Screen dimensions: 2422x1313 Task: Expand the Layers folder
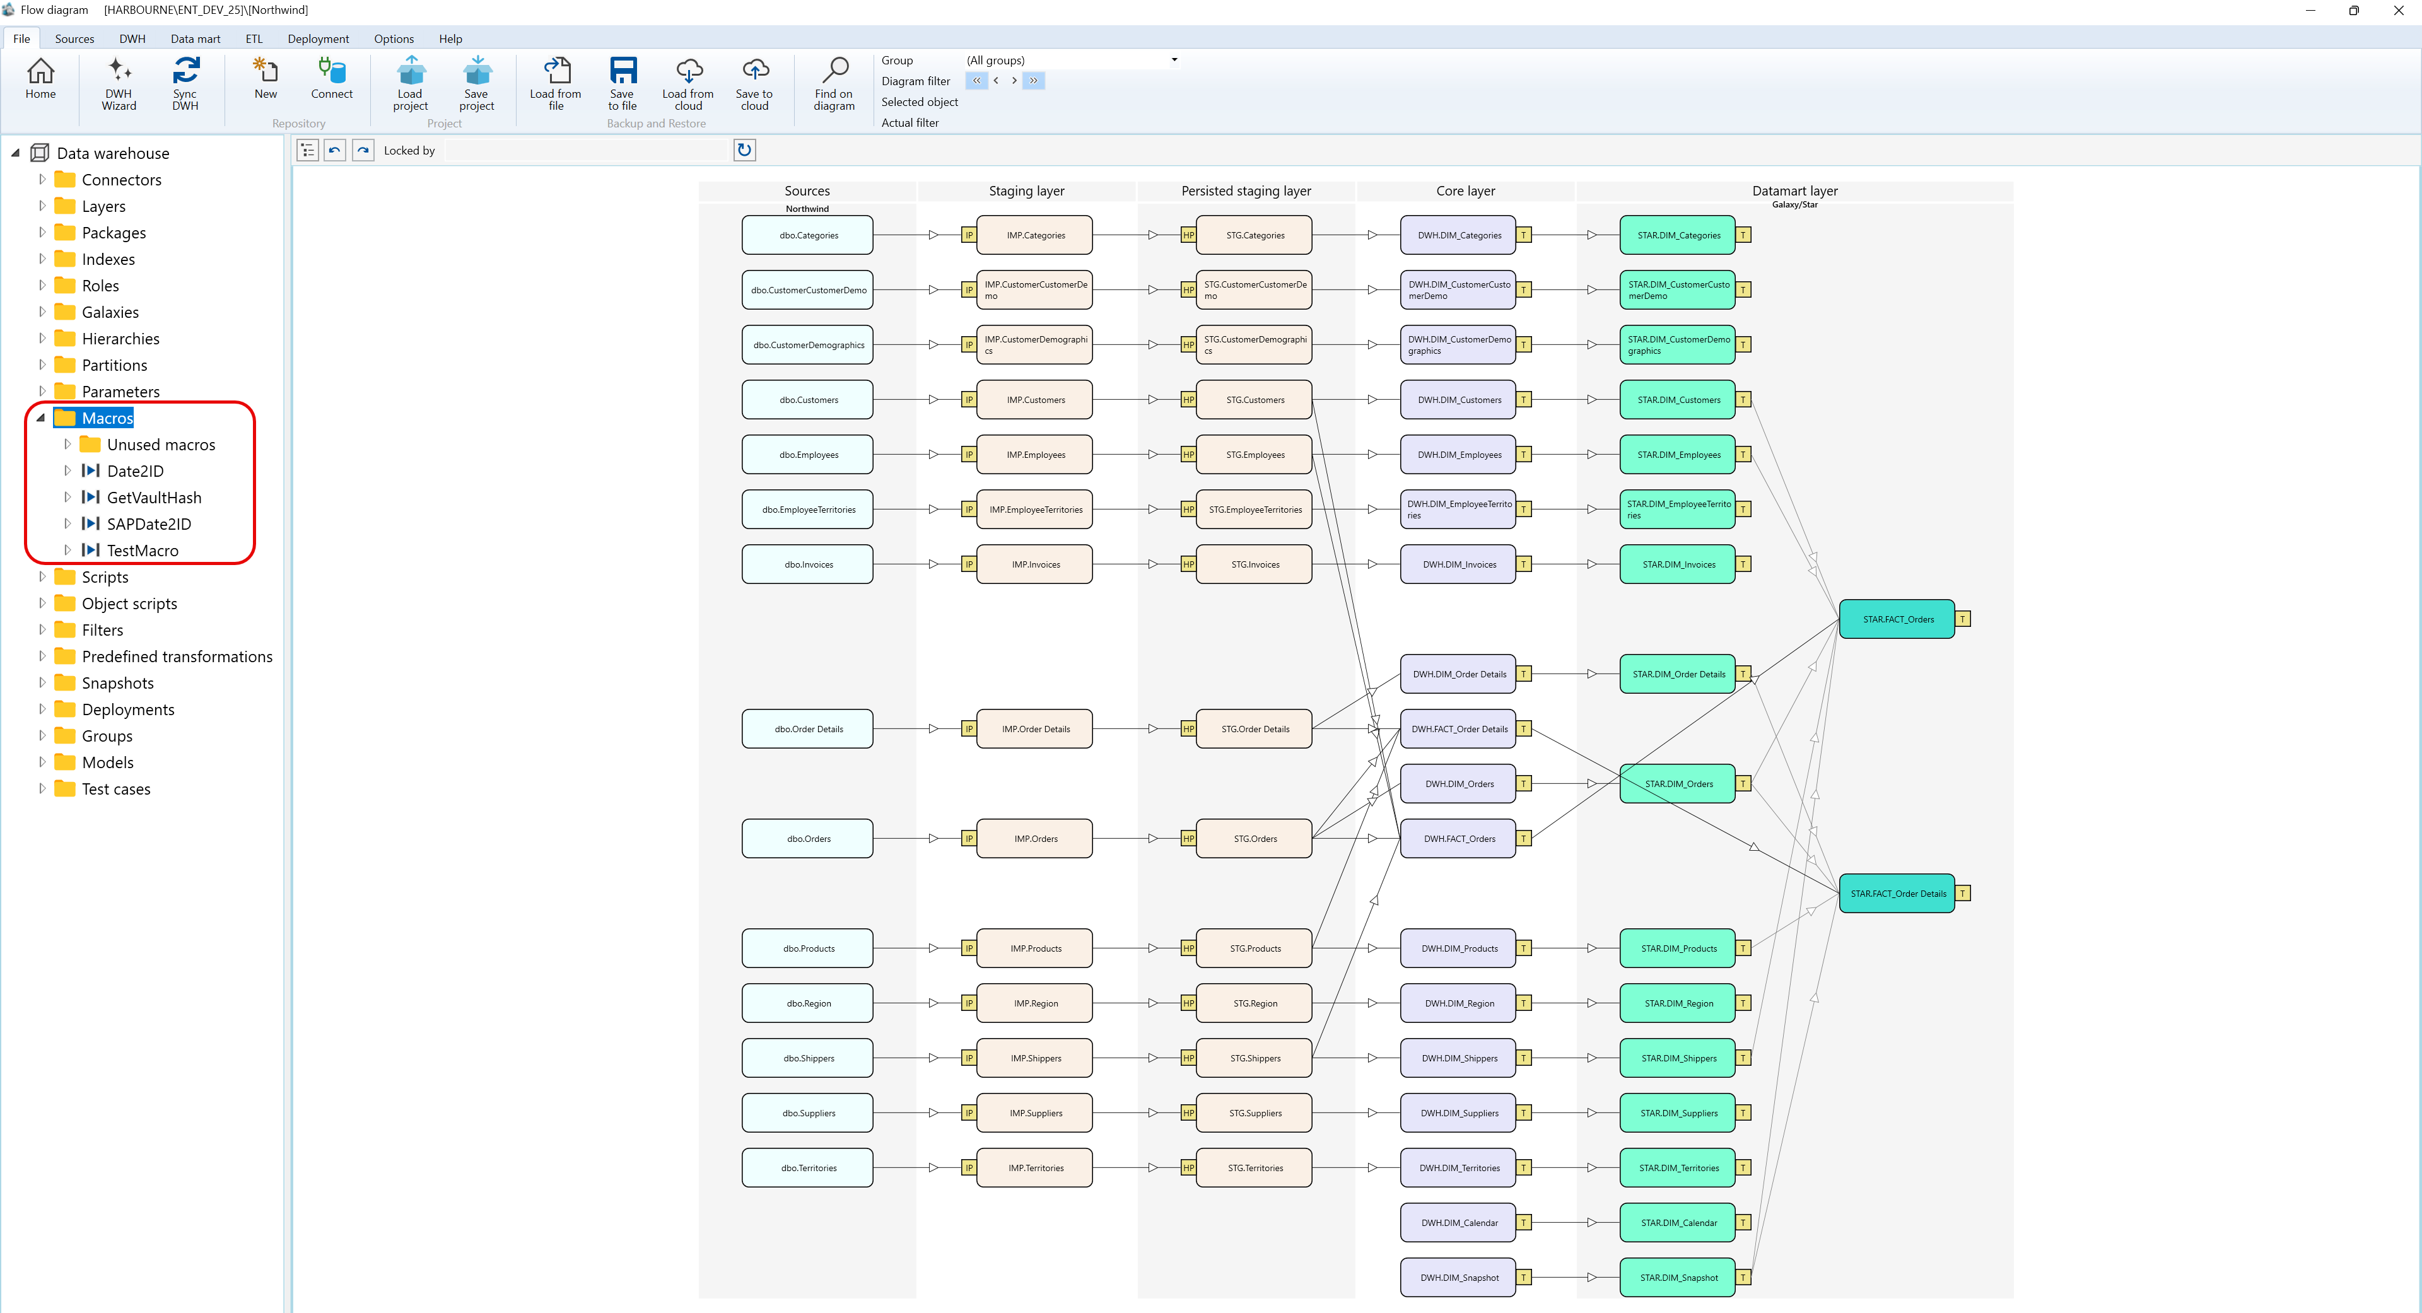(42, 205)
